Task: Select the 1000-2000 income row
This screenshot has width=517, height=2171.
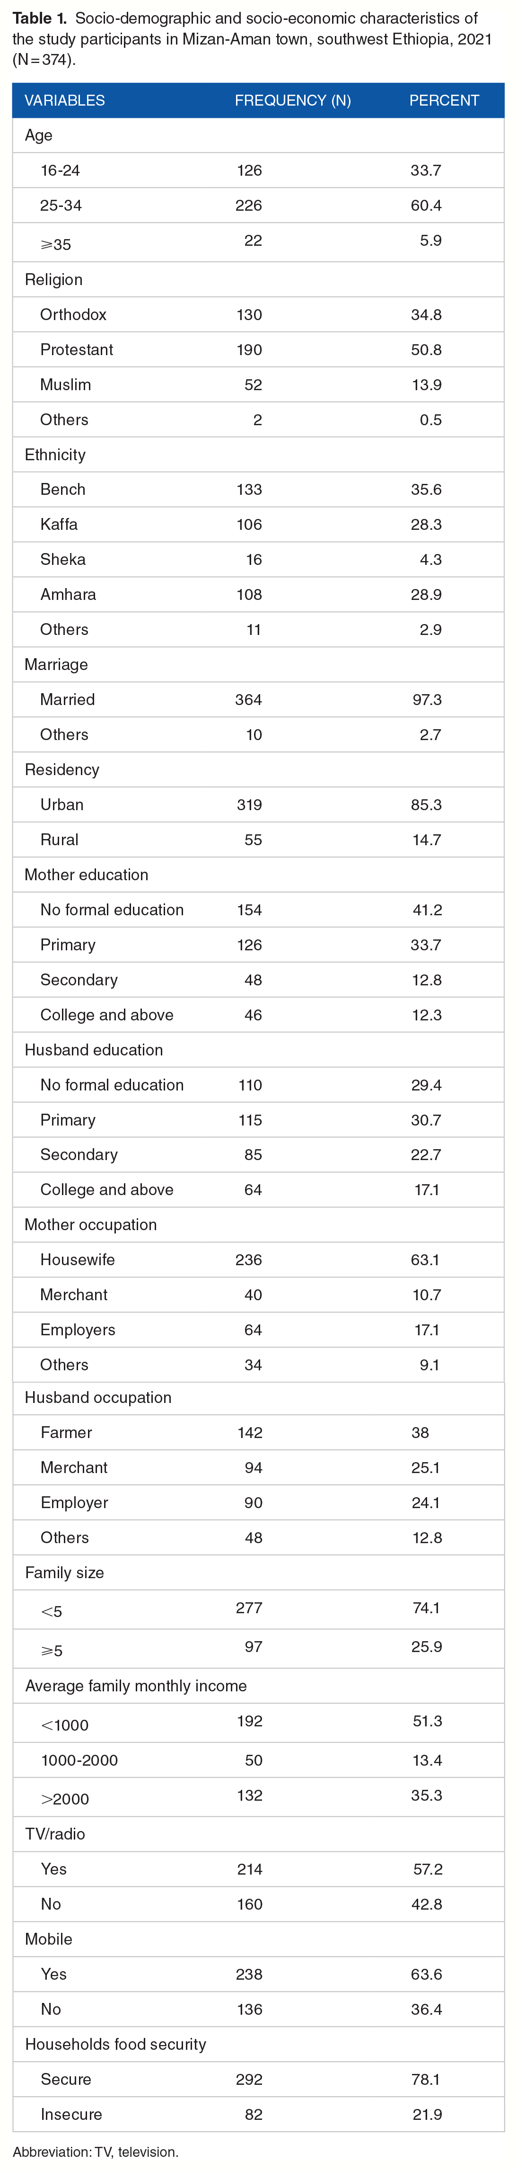Action: pyautogui.click(x=258, y=1760)
